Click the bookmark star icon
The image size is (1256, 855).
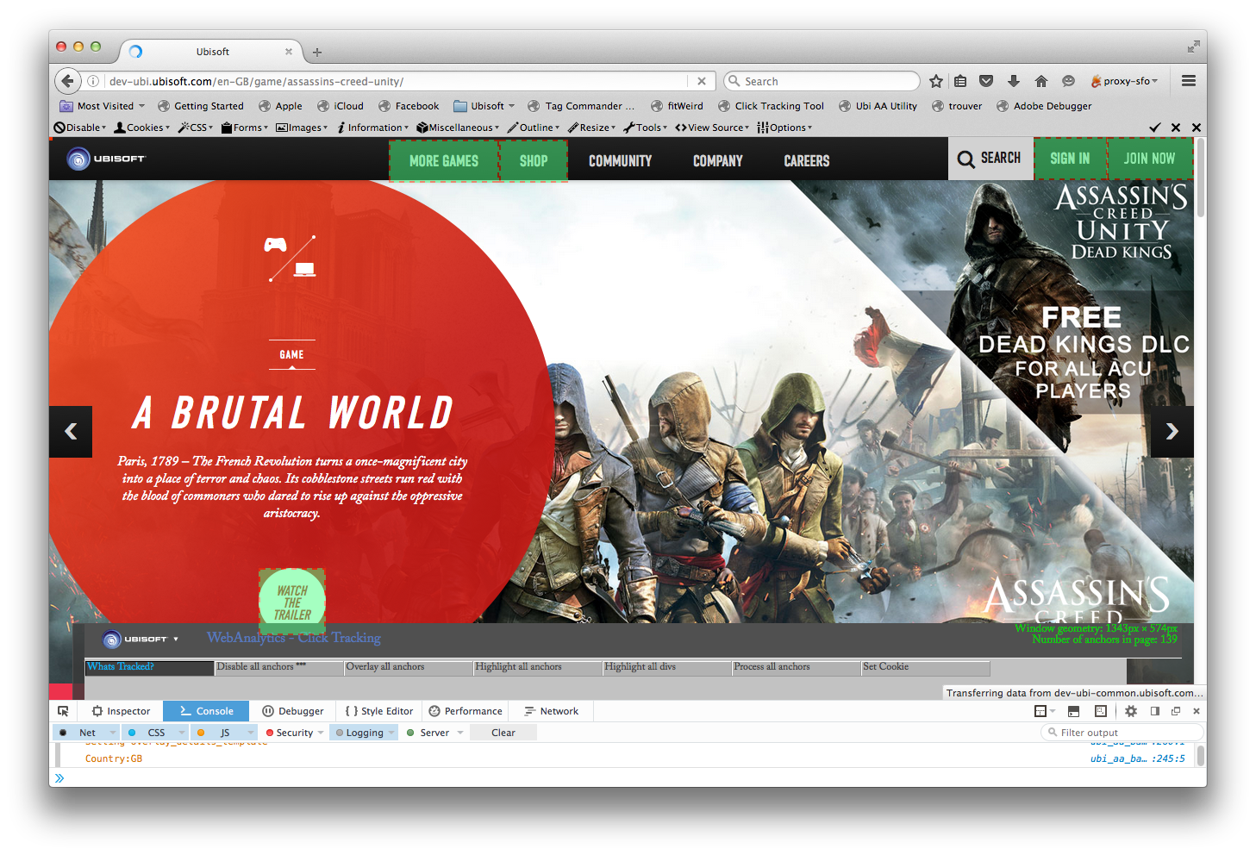point(936,81)
